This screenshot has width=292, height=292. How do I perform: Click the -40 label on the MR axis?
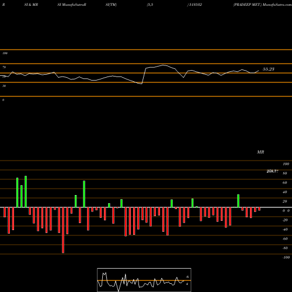pos(285,230)
